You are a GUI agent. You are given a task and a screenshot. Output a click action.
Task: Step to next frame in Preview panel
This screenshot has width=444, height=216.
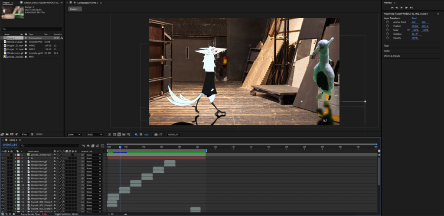coord(406,8)
